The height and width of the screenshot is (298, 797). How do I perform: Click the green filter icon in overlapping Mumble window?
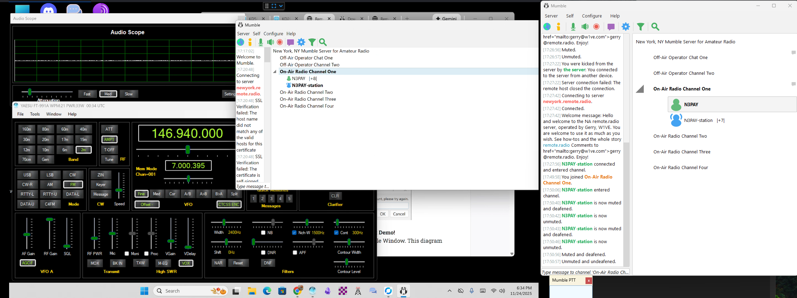pos(312,42)
